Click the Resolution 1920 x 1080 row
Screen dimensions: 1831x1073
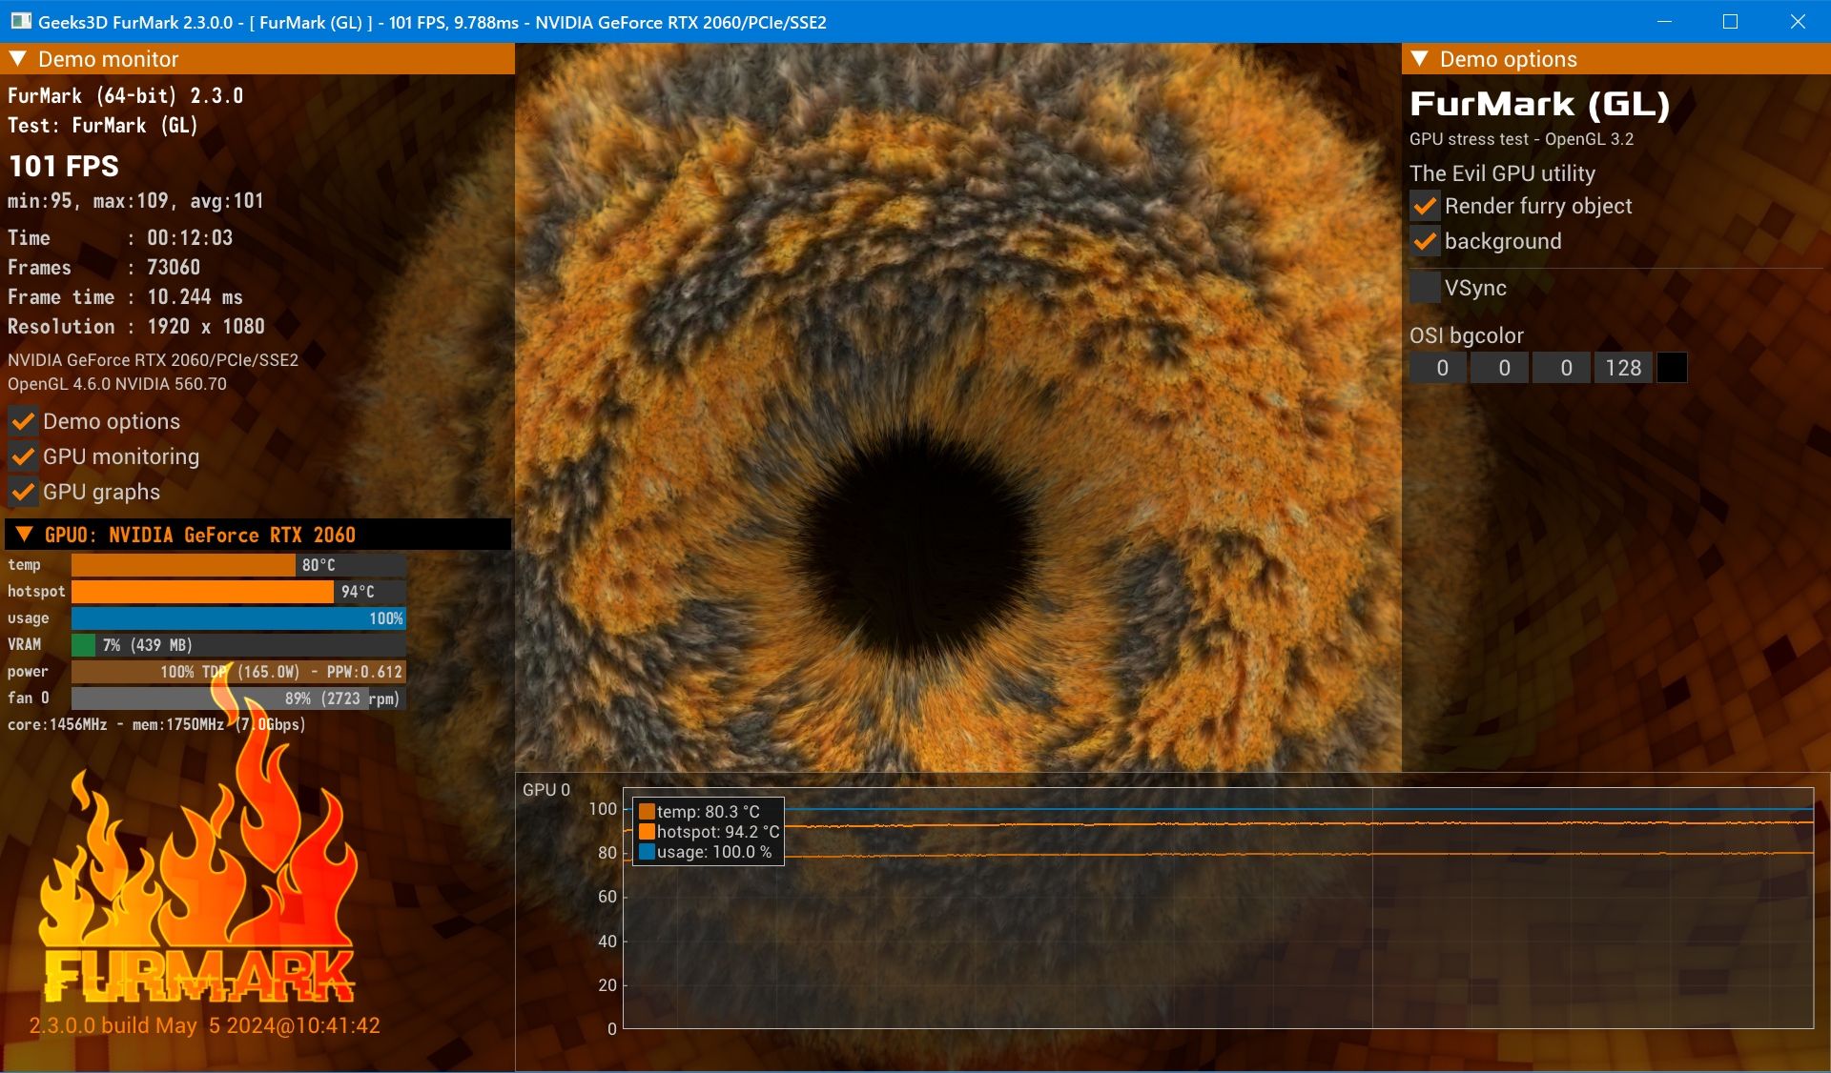pos(136,326)
